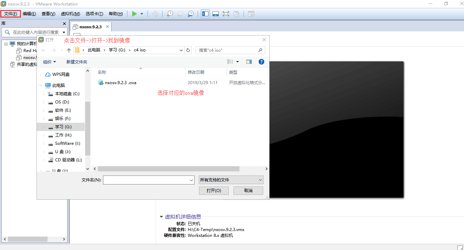464x250 pixels.
Task: Open the 所有支持的文件 file type dropdown
Action: [x=231, y=180]
